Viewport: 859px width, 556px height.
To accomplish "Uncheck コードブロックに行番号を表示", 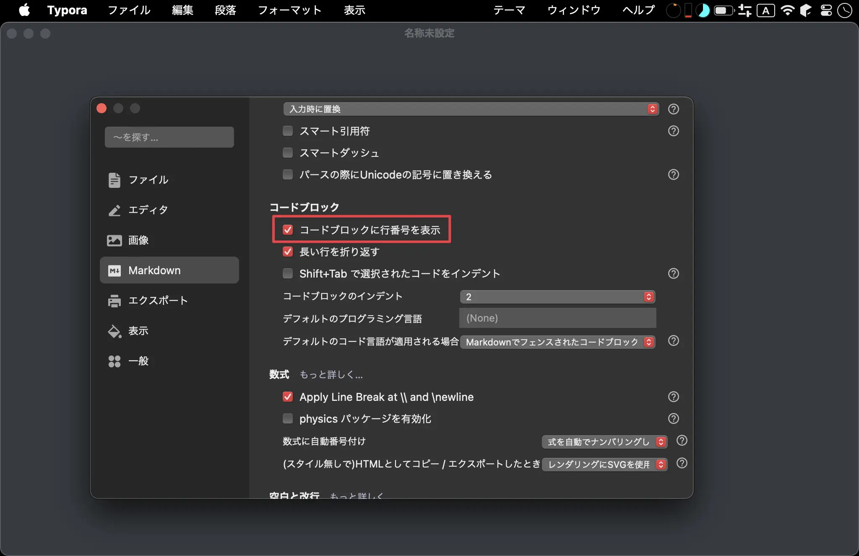I will [288, 230].
